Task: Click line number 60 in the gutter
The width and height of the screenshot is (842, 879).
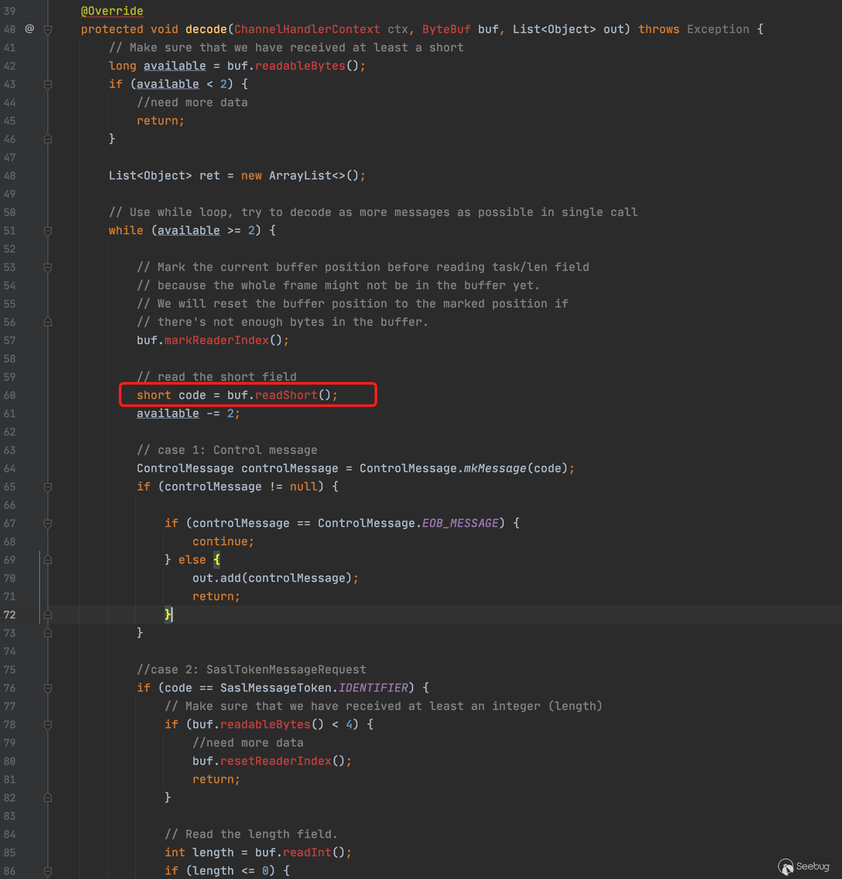Action: point(10,396)
